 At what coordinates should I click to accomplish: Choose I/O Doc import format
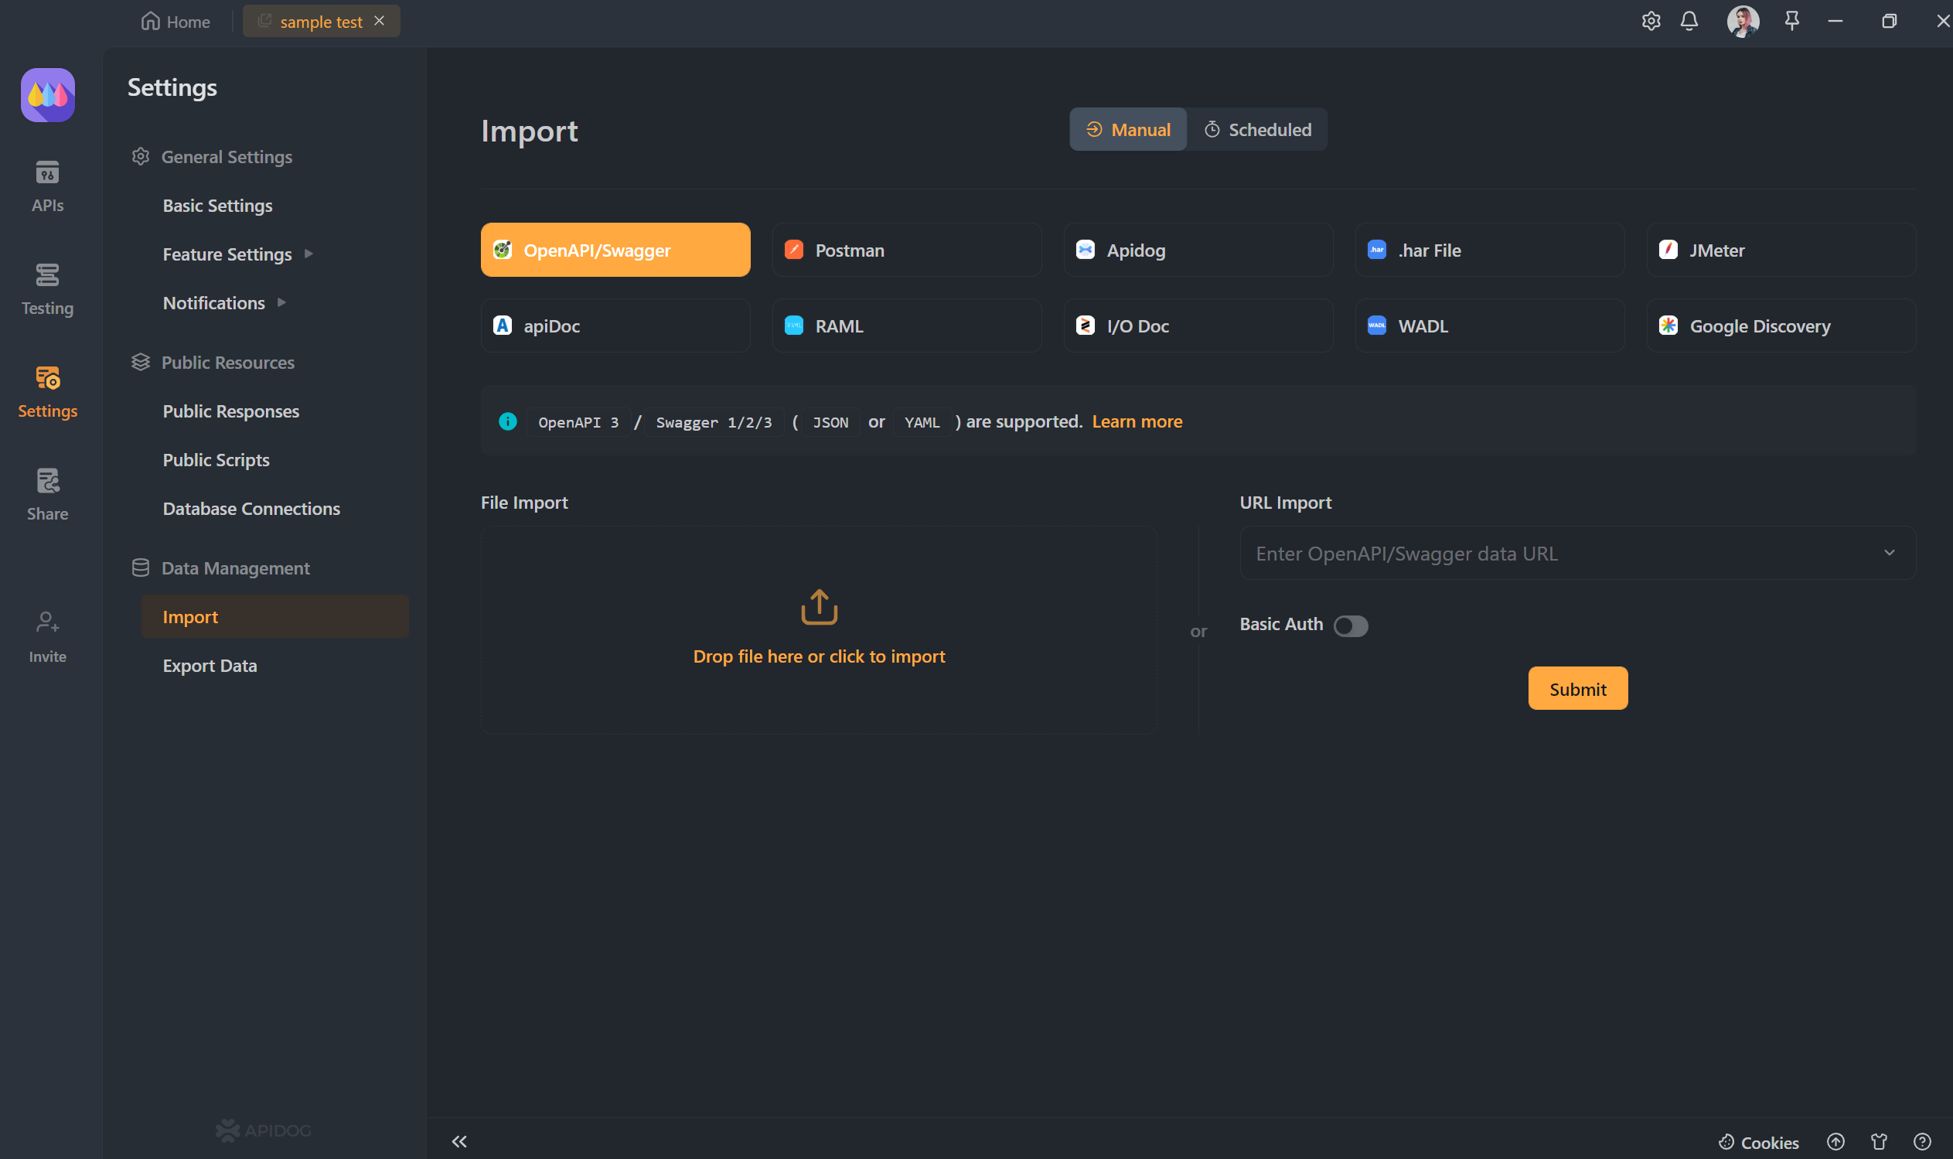1198,326
